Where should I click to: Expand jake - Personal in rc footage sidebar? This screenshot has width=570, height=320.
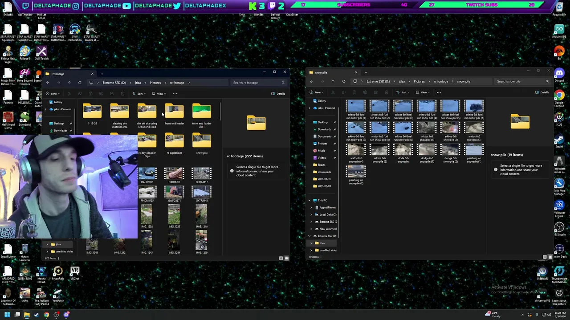45,109
